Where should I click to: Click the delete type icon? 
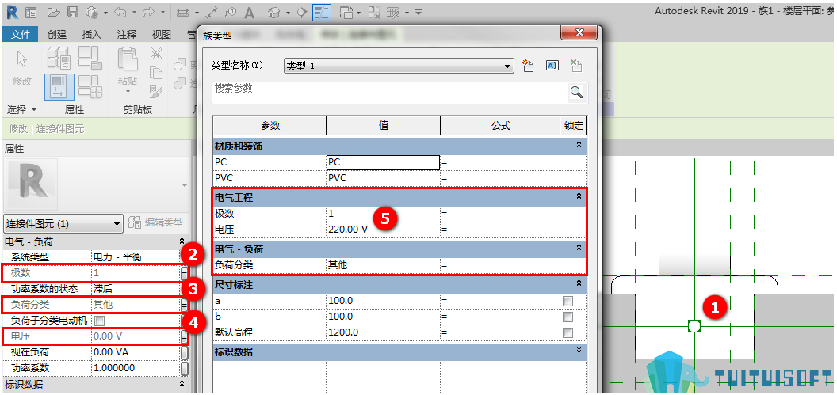(576, 66)
